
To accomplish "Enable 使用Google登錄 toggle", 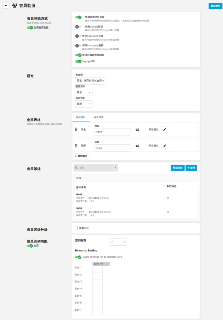I will pyautogui.click(x=78, y=27).
